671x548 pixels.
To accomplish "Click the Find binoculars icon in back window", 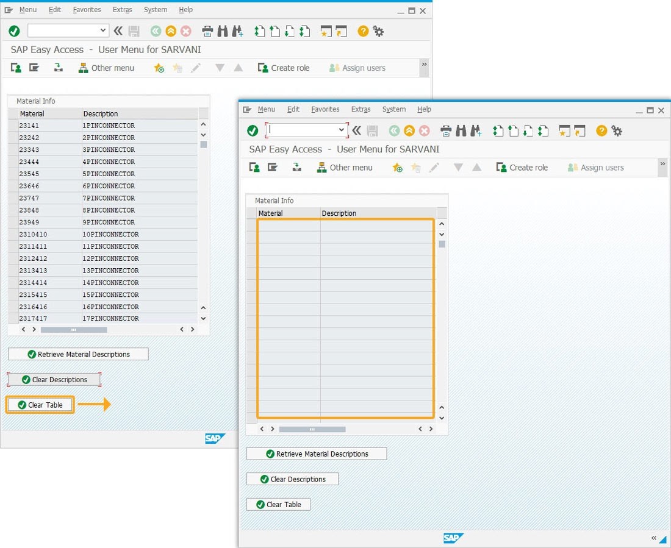I will [x=223, y=31].
